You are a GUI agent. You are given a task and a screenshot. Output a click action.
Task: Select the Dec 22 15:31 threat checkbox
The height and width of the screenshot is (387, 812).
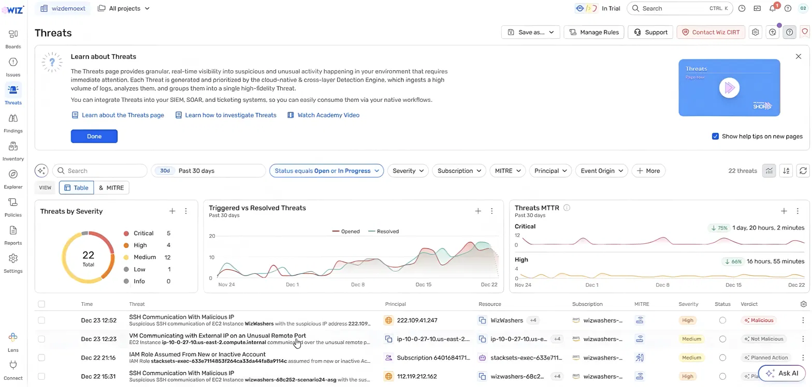pos(41,376)
